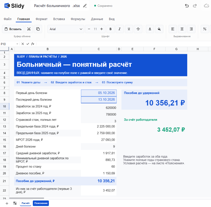The width and height of the screenshot is (211, 207).
Task: Align text to the left
Action: [173, 29]
